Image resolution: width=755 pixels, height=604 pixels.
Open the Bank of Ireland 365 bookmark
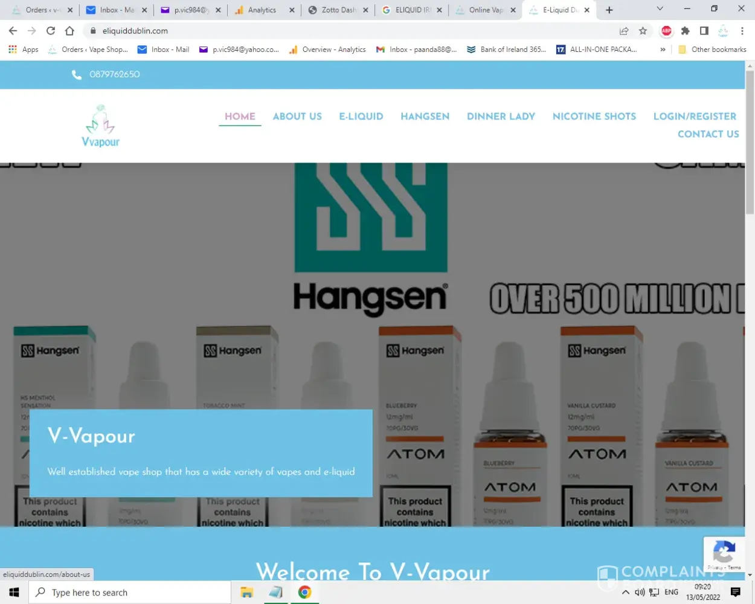pos(506,50)
